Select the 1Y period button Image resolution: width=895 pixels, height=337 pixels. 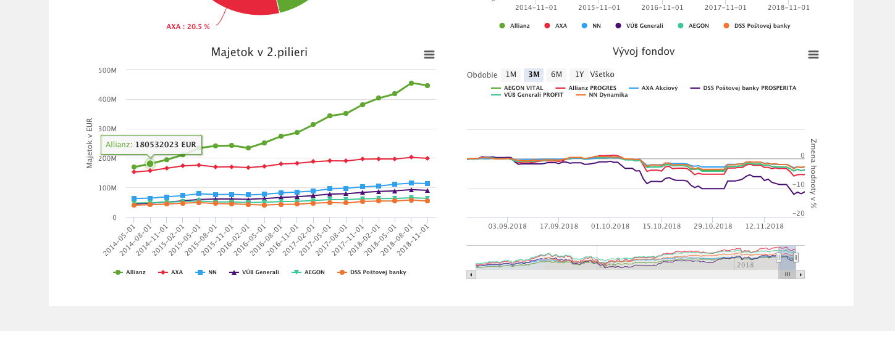pos(579,75)
